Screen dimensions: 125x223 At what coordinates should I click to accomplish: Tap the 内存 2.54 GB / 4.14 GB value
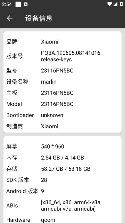point(62,157)
